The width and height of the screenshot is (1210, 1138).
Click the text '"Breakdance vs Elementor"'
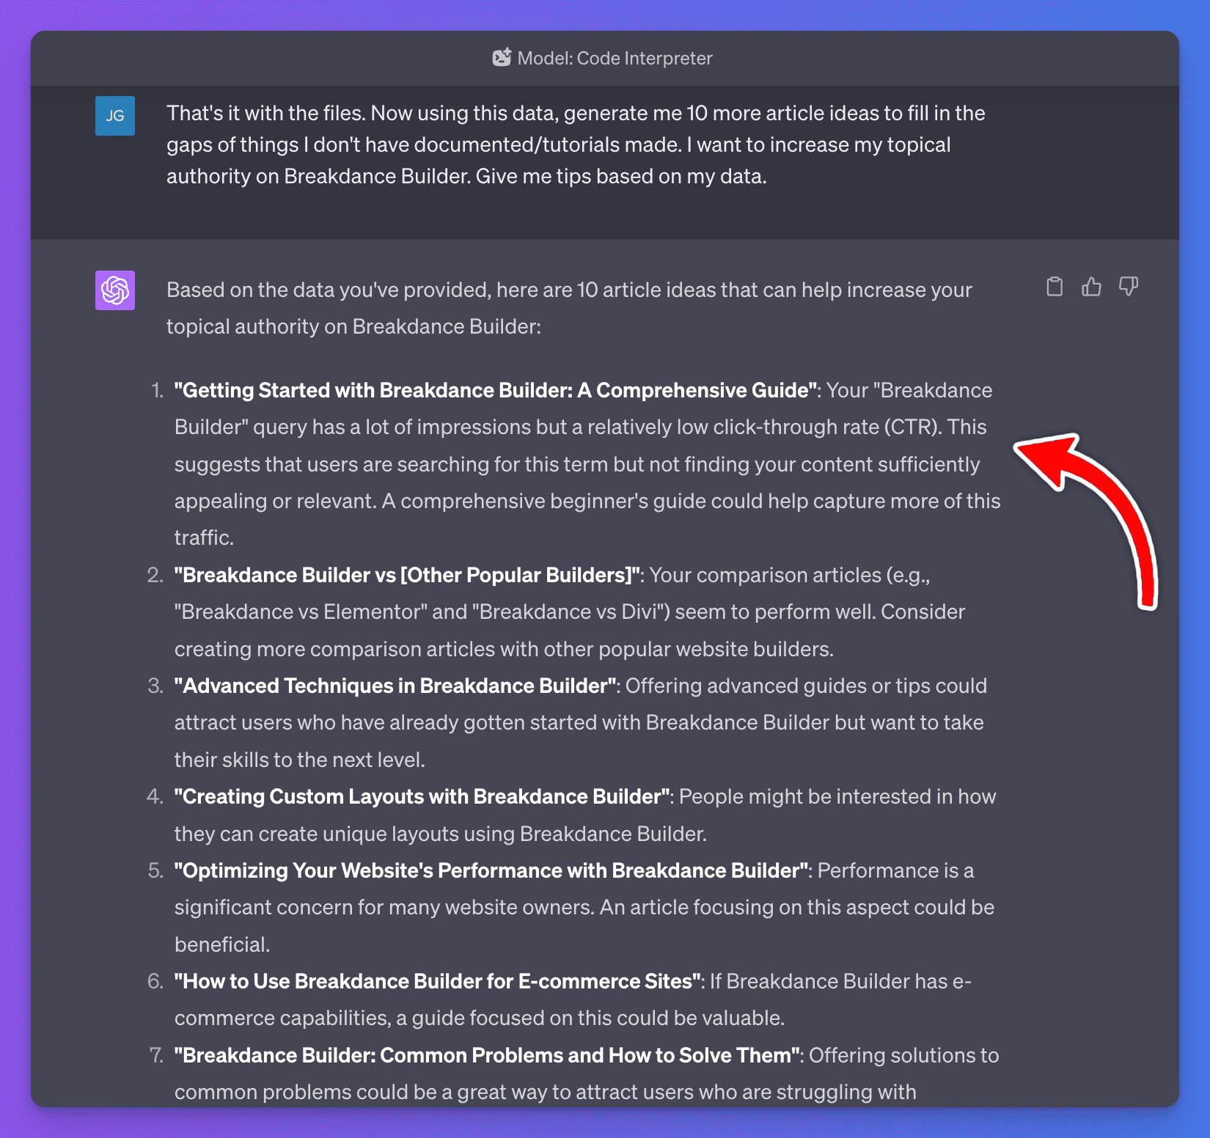click(x=301, y=612)
